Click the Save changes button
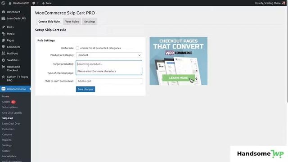The width and height of the screenshot is (288, 162). tap(85, 89)
